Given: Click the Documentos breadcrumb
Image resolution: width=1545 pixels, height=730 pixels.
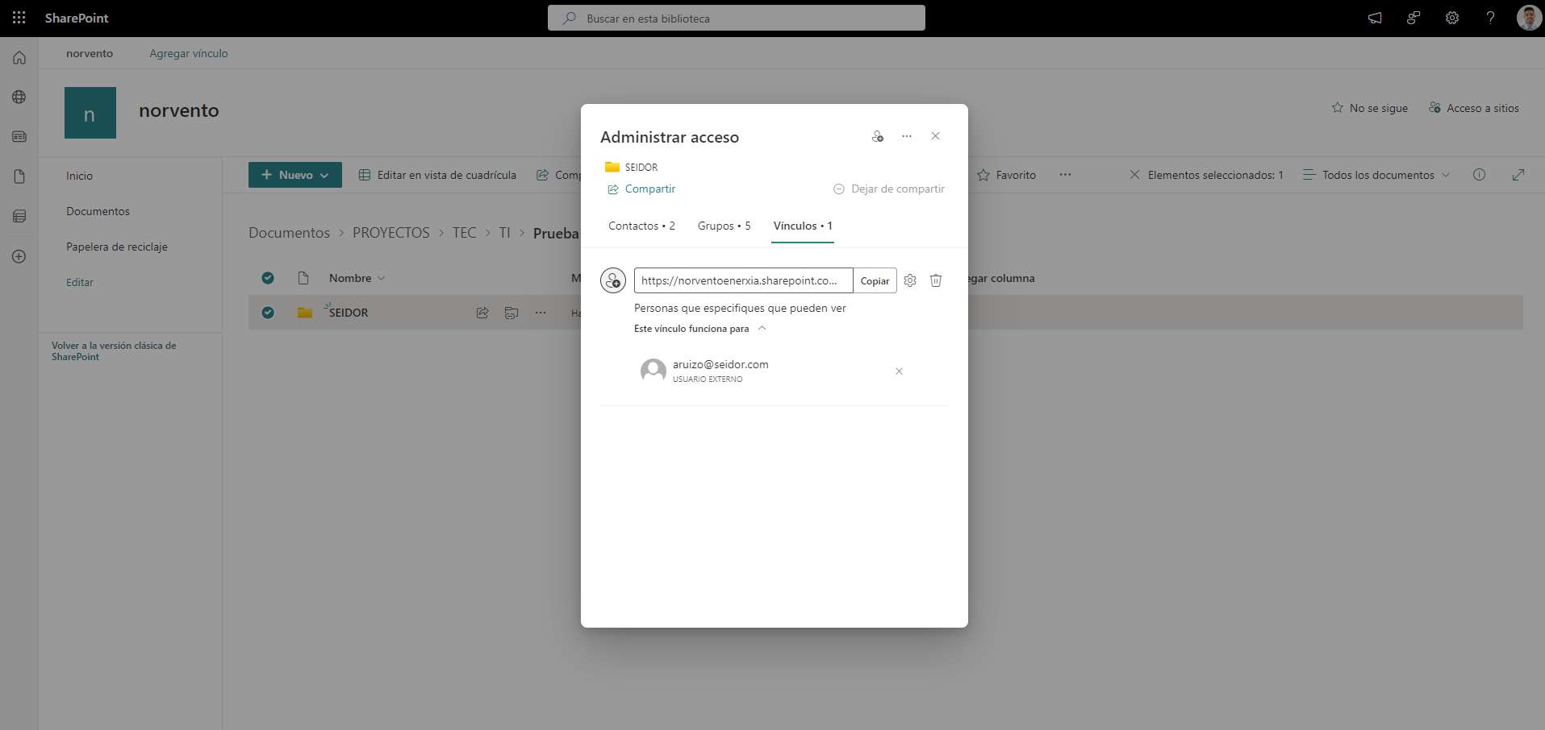Looking at the screenshot, I should (289, 232).
